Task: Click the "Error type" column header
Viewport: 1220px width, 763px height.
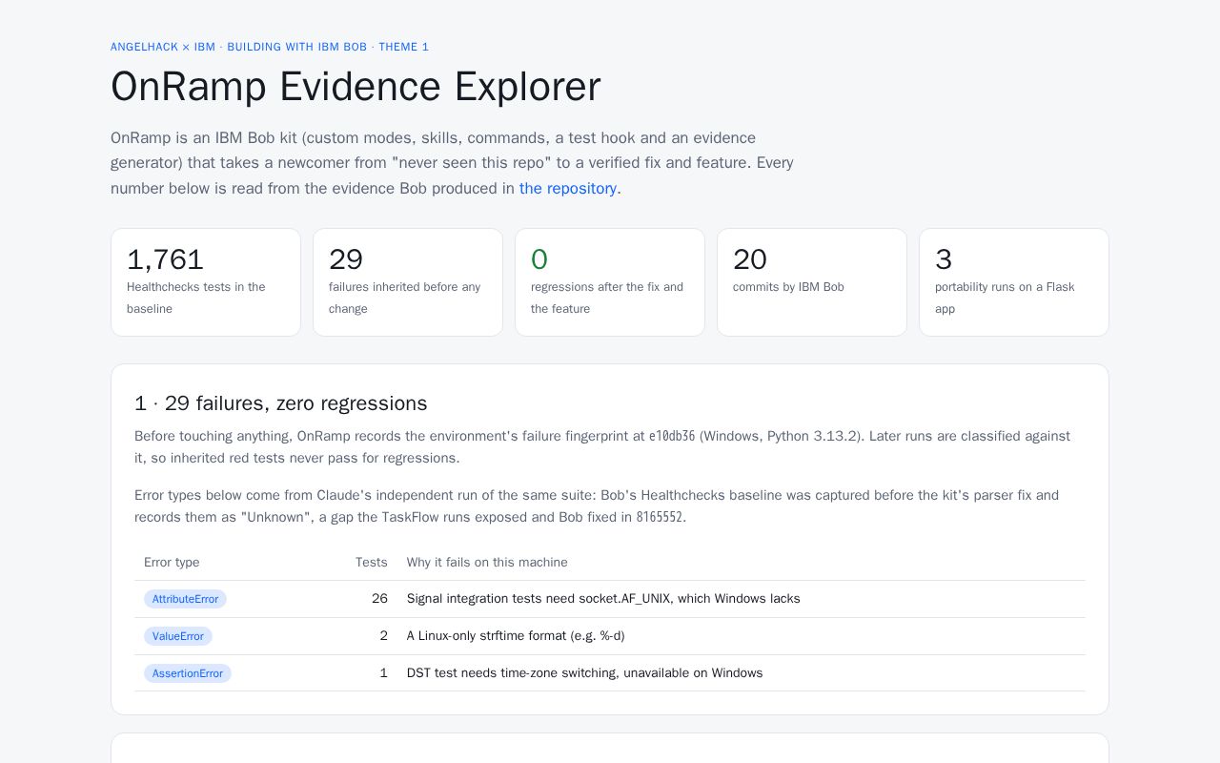Action: click(172, 563)
